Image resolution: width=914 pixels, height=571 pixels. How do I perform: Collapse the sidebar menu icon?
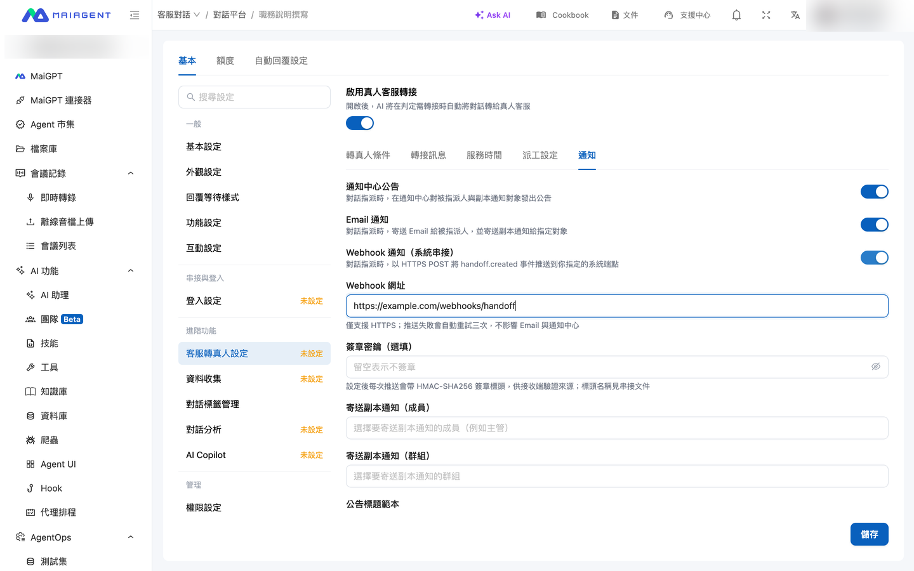[x=135, y=15]
